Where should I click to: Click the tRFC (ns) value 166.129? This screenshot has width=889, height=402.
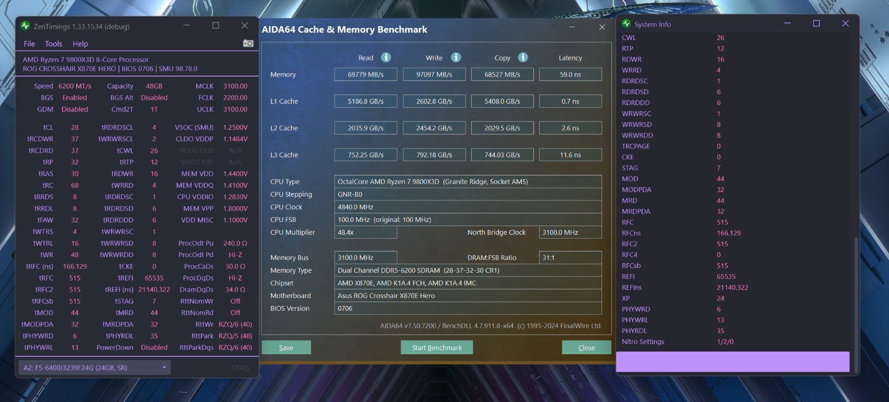pyautogui.click(x=75, y=267)
